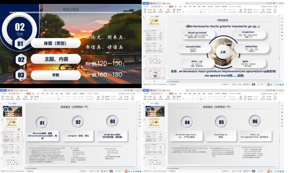The image size is (289, 173).
Task: Start slideshow from status bar in 3变化趋势 window
Action: (x=254, y=85)
